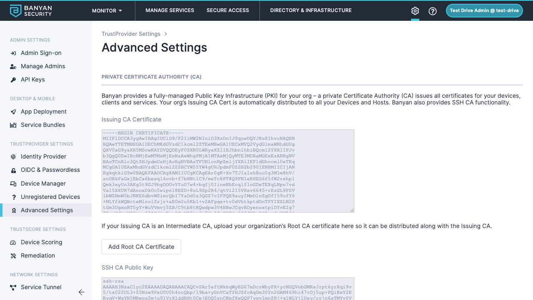Click the Add Root CA Certificate button

click(x=141, y=247)
